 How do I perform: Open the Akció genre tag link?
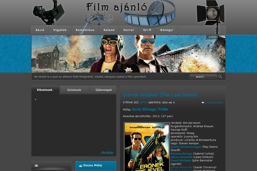tap(136, 109)
